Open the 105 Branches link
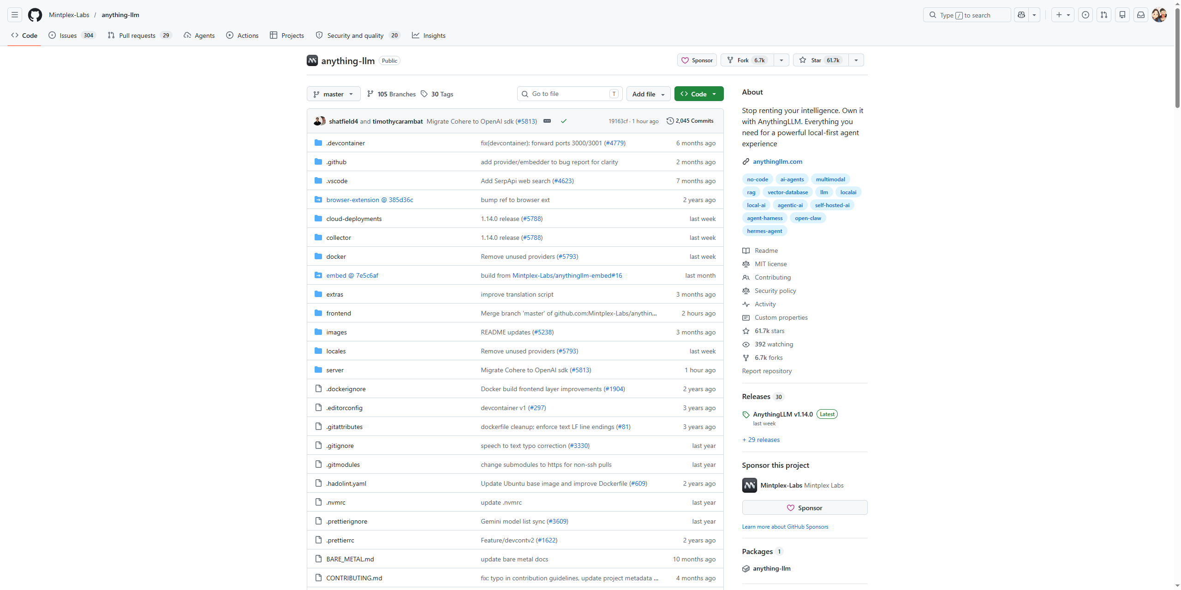 coord(391,94)
